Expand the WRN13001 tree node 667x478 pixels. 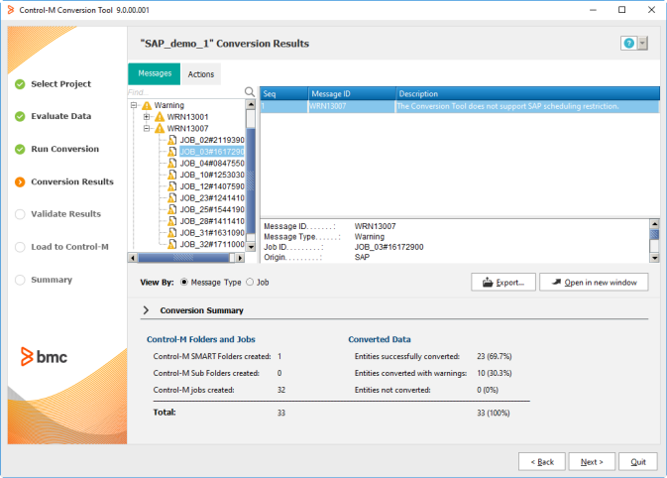(x=147, y=117)
